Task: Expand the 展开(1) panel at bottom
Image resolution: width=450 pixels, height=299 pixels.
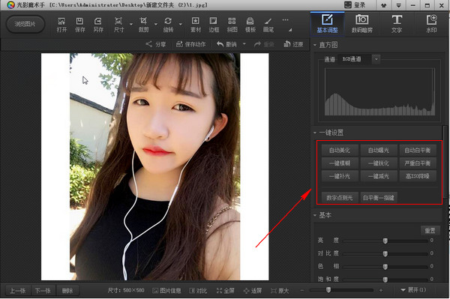Action: click(x=413, y=290)
